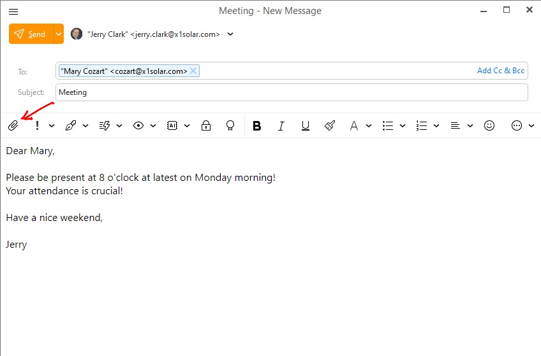
Task: Toggle bold formatting
Action: click(x=256, y=126)
